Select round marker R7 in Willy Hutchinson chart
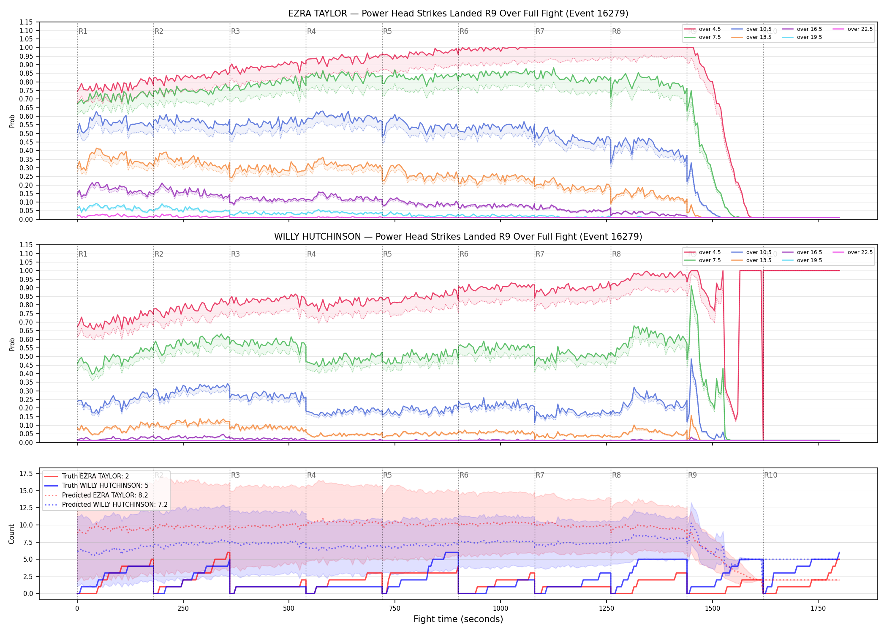The width and height of the screenshot is (887, 634). pyautogui.click(x=540, y=254)
